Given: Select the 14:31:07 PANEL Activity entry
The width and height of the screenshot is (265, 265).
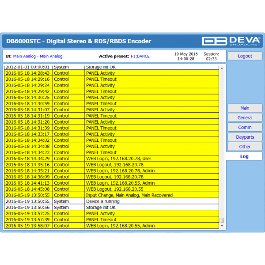Looking at the screenshot, I should tap(112, 110).
